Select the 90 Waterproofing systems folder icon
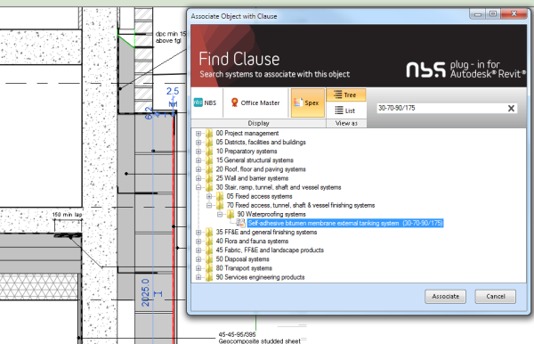The height and width of the screenshot is (344, 534). click(x=231, y=214)
